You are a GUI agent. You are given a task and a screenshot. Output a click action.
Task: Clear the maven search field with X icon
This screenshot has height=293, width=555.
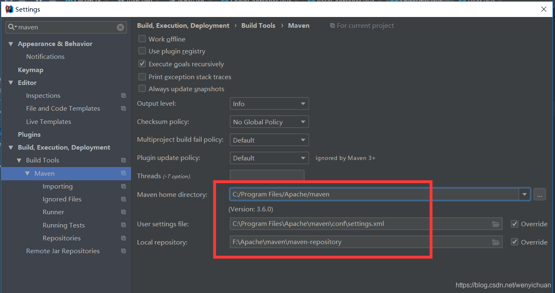[x=120, y=27]
